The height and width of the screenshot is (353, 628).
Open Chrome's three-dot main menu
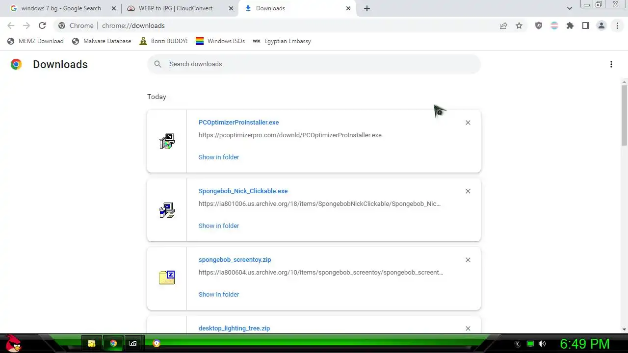point(617,25)
